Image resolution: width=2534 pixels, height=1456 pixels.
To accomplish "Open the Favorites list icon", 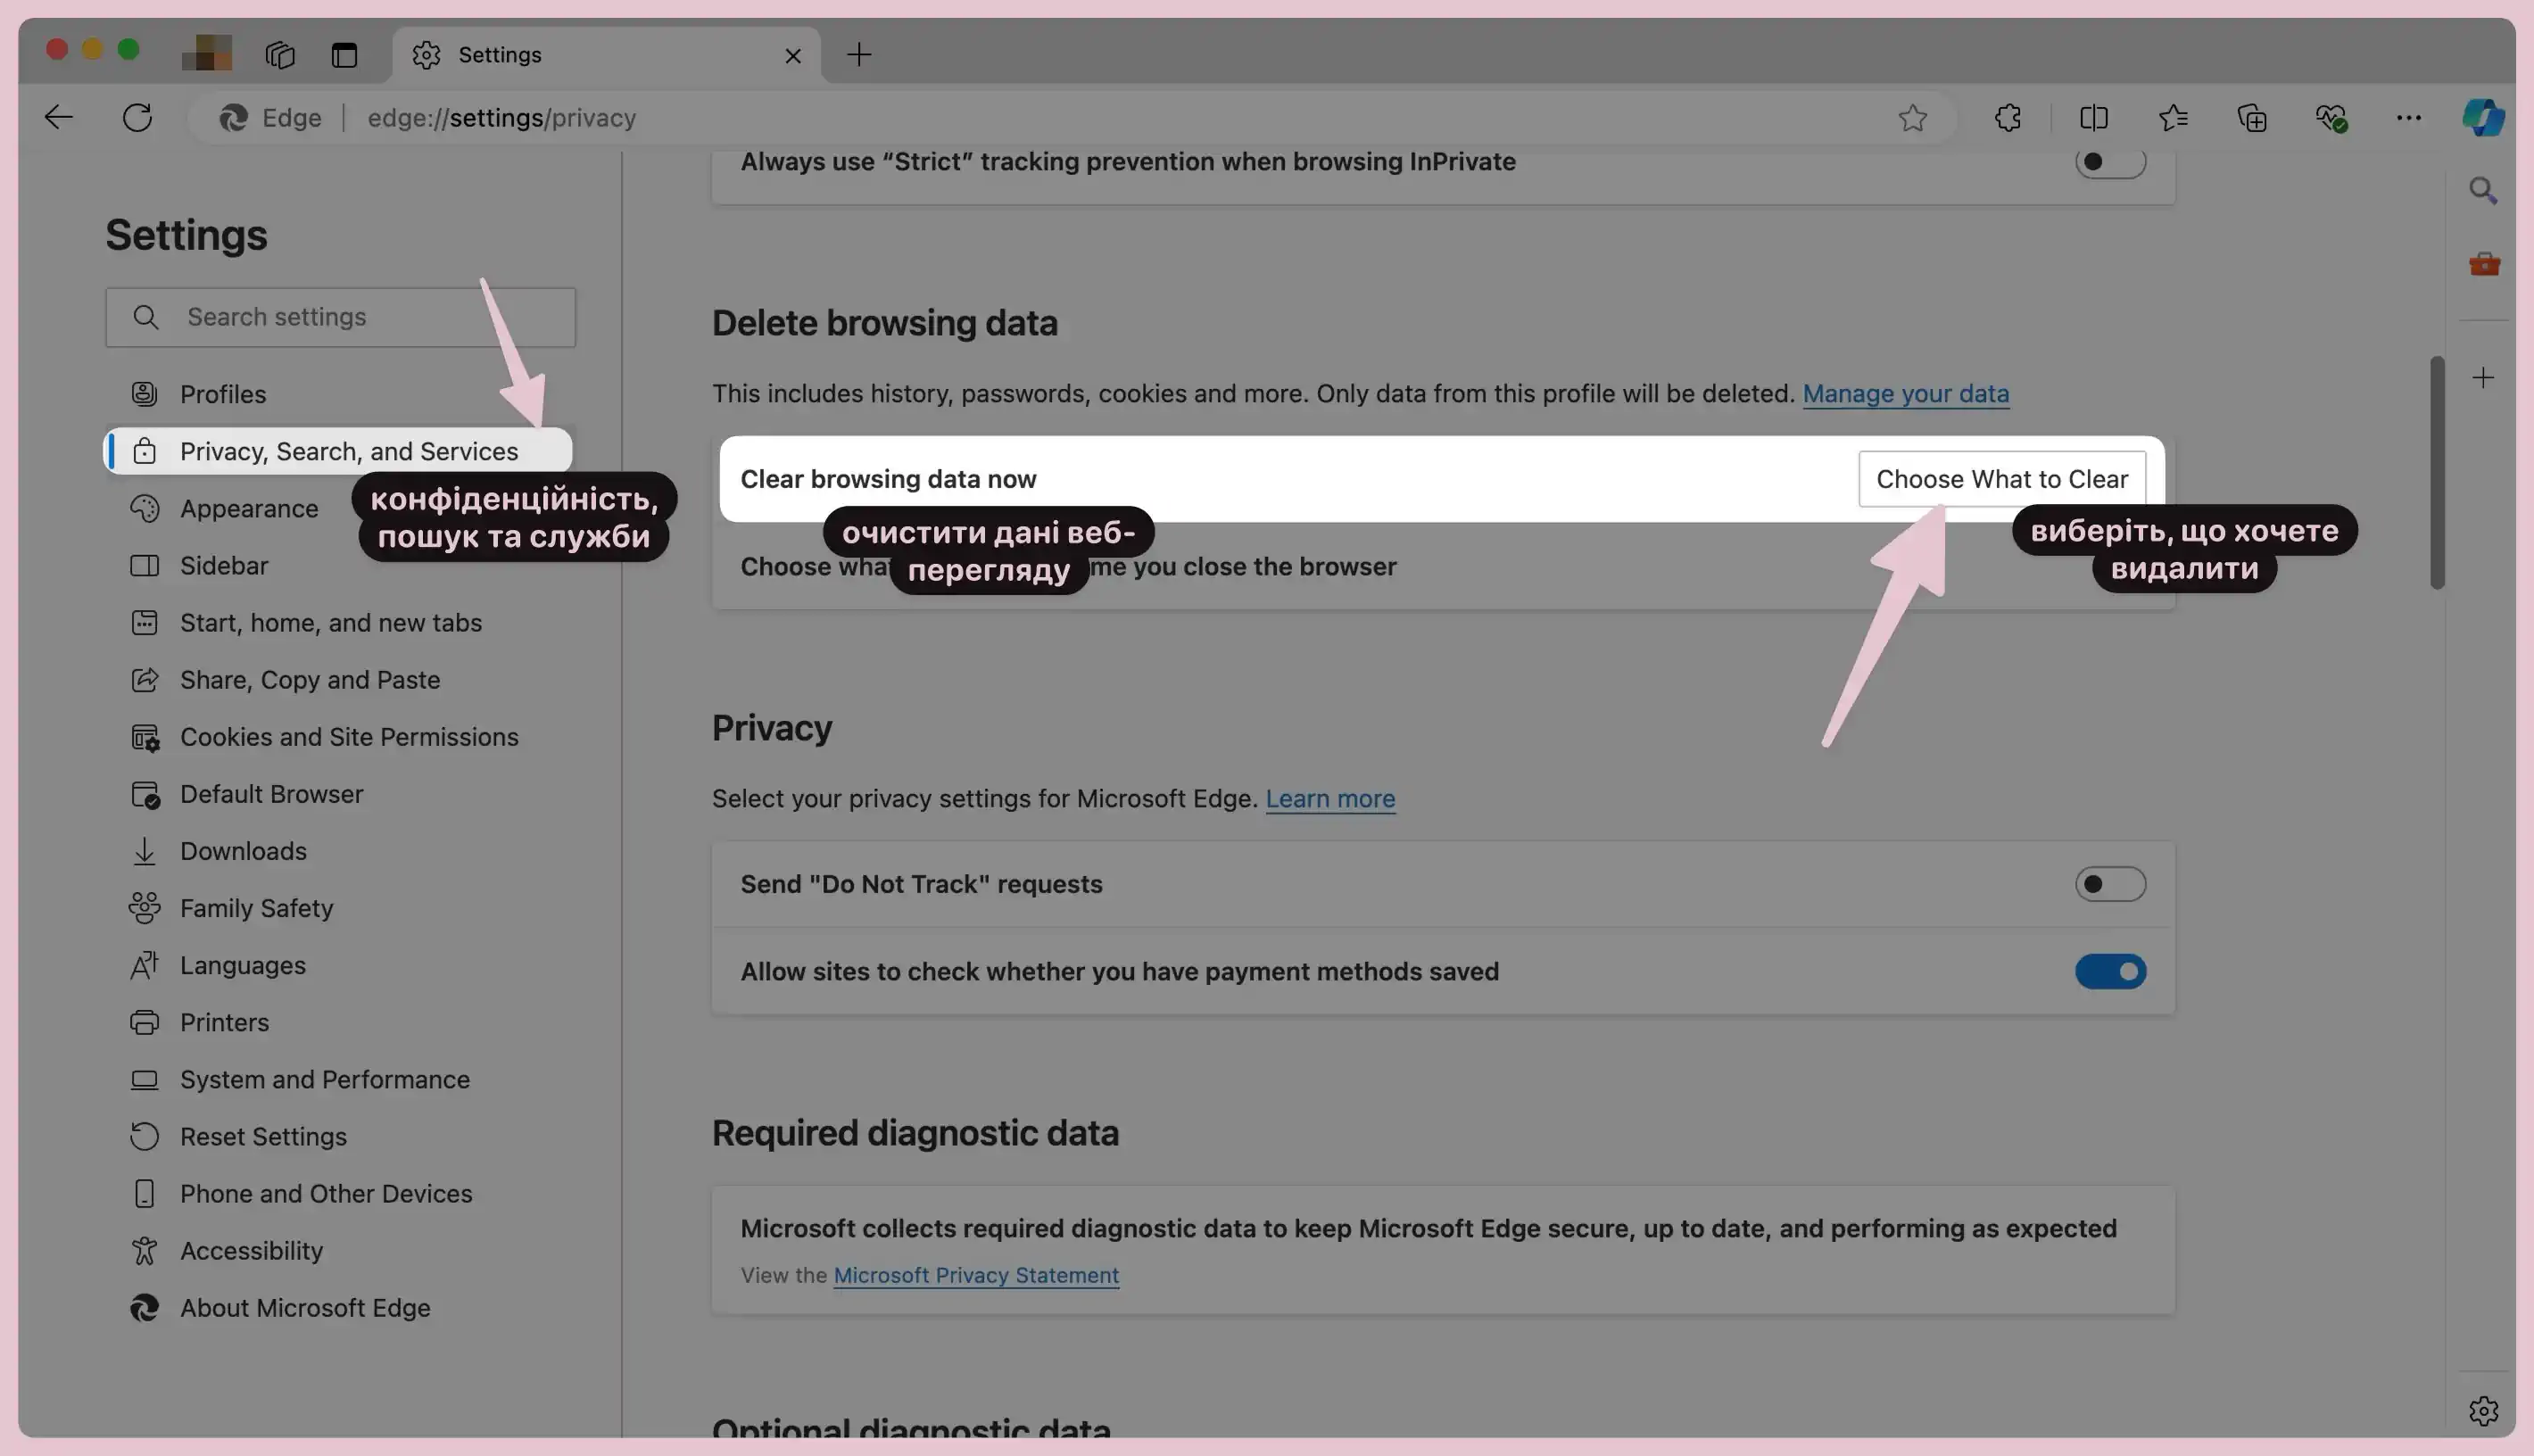I will [x=2173, y=117].
